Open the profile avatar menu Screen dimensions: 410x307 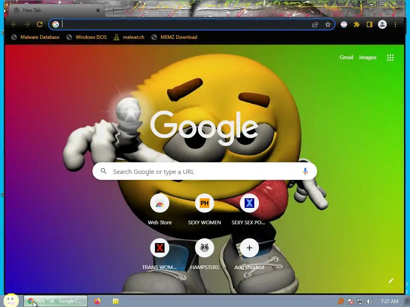[x=382, y=24]
